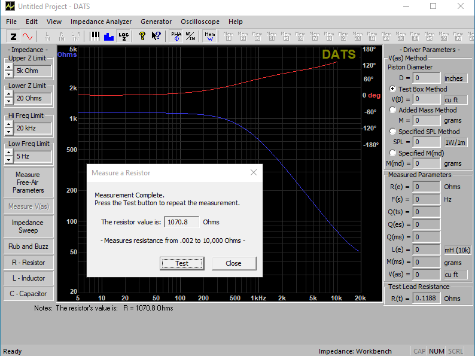Image resolution: width=475 pixels, height=356 pixels.
Task: Toggle the LOG Z scale icon
Action: [124, 36]
